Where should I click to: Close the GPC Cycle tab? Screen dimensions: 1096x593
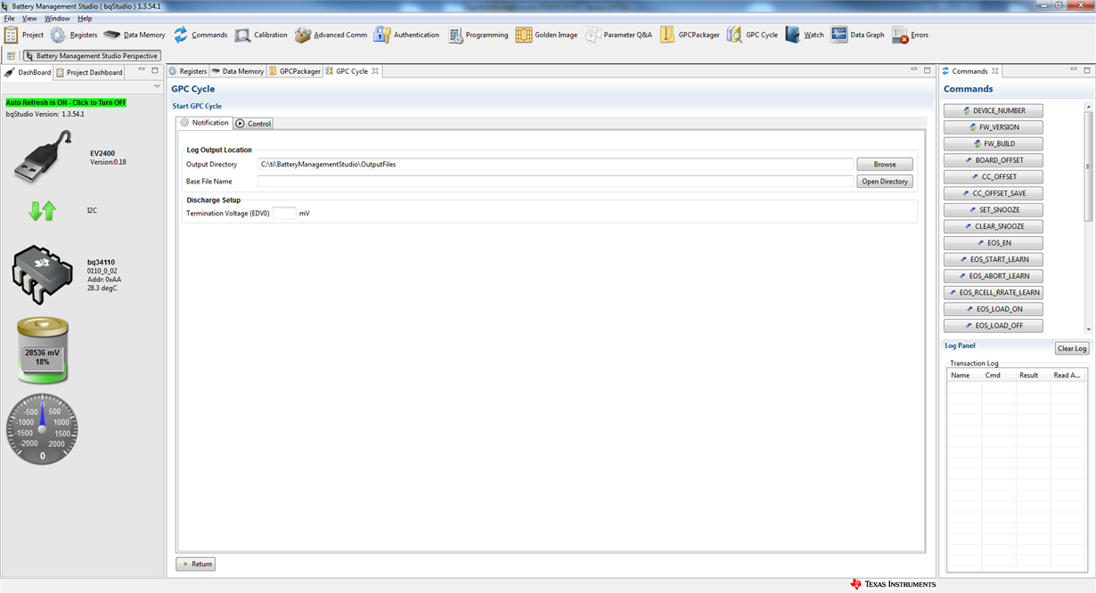375,71
